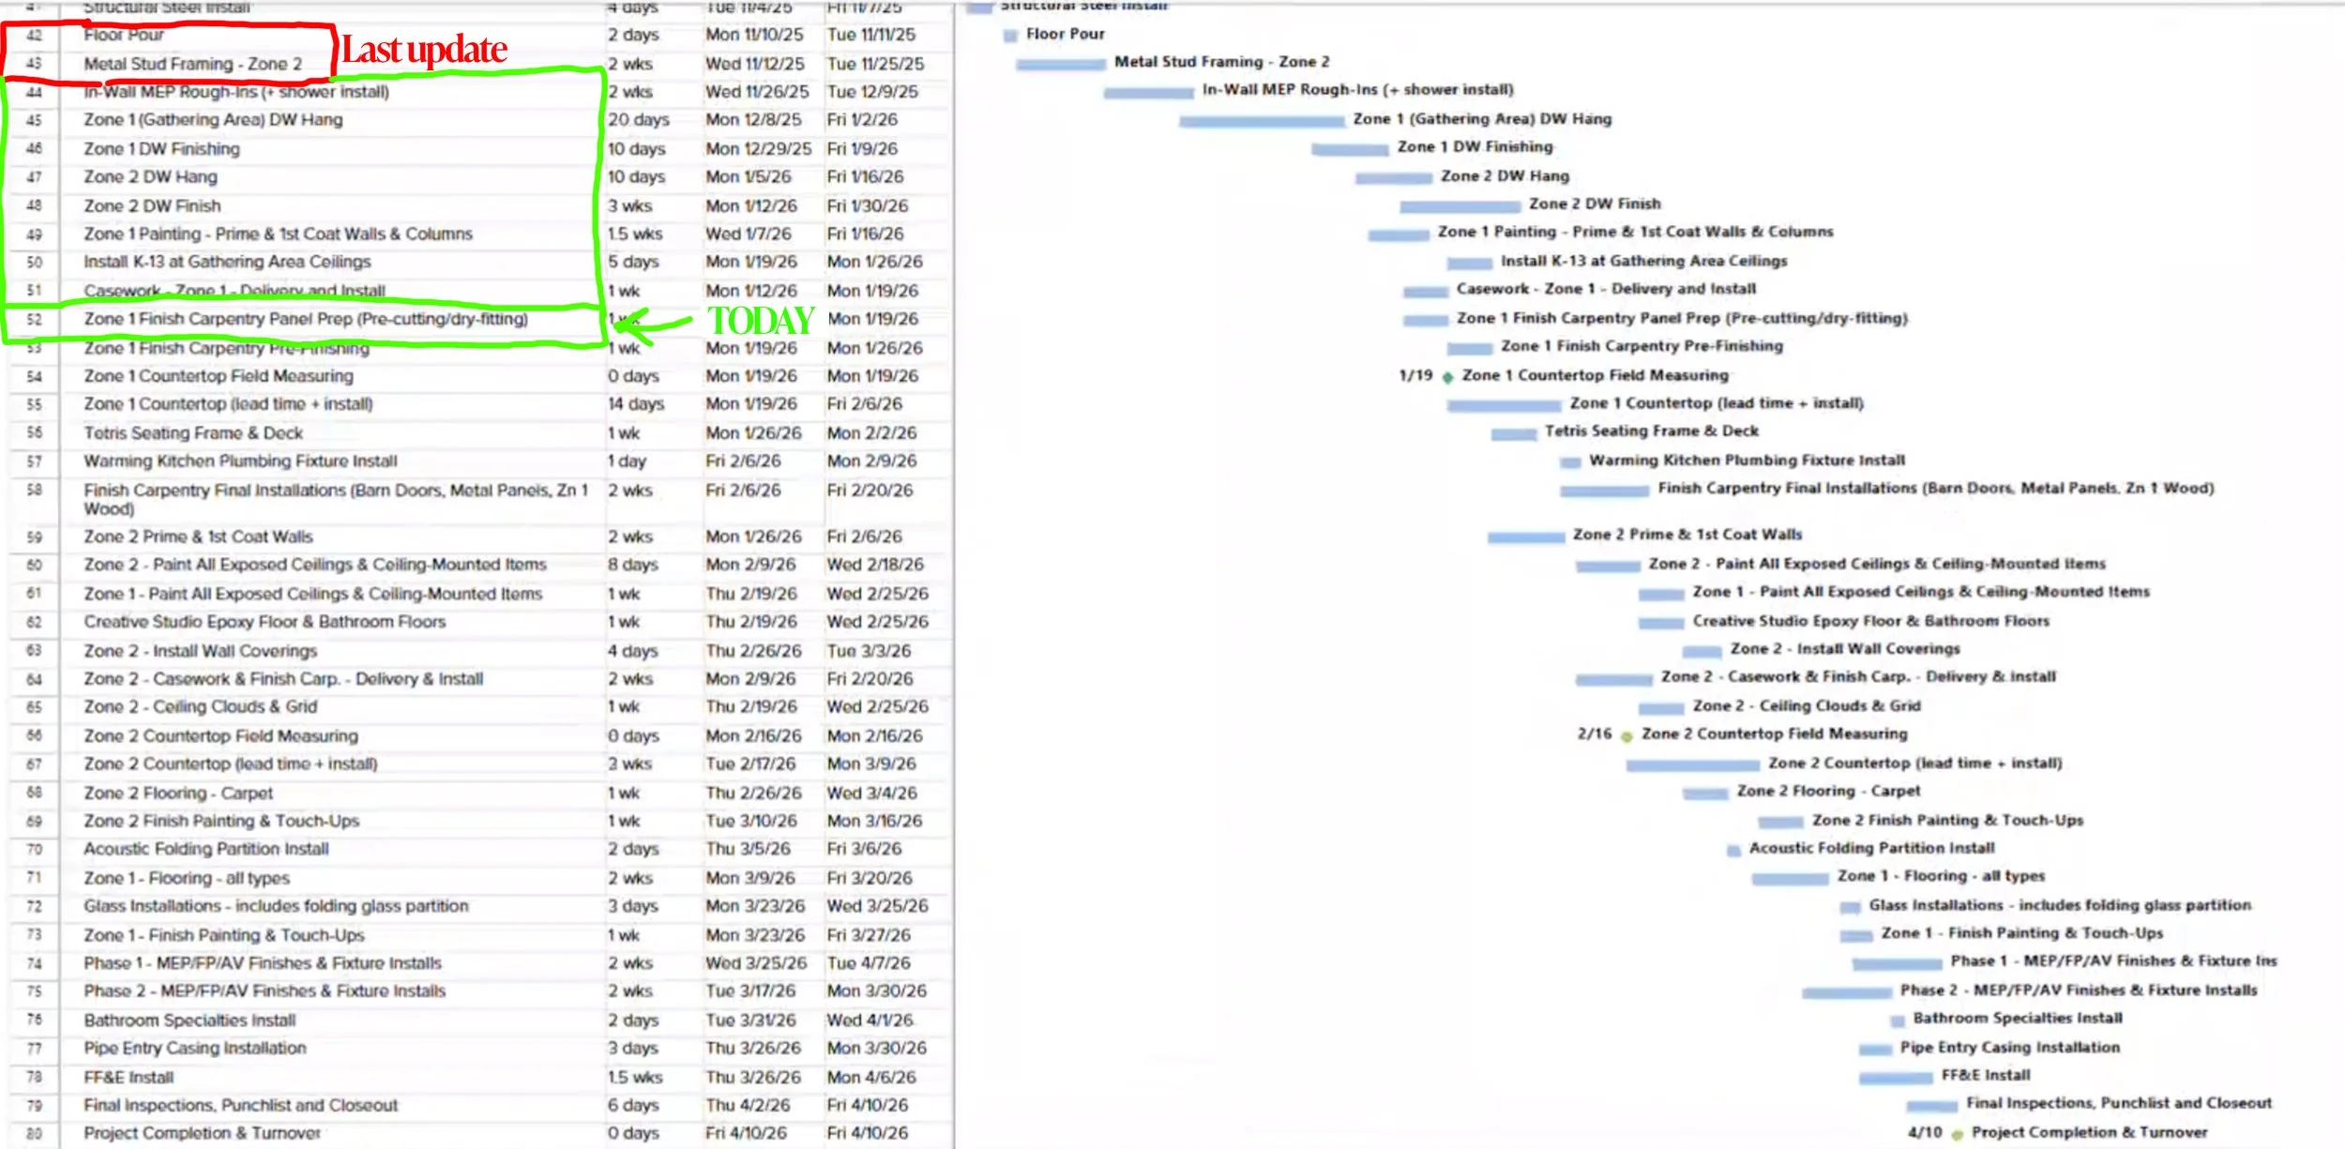
Task: Select Tetris Seating Frame & Deck task
Action: point(193,433)
